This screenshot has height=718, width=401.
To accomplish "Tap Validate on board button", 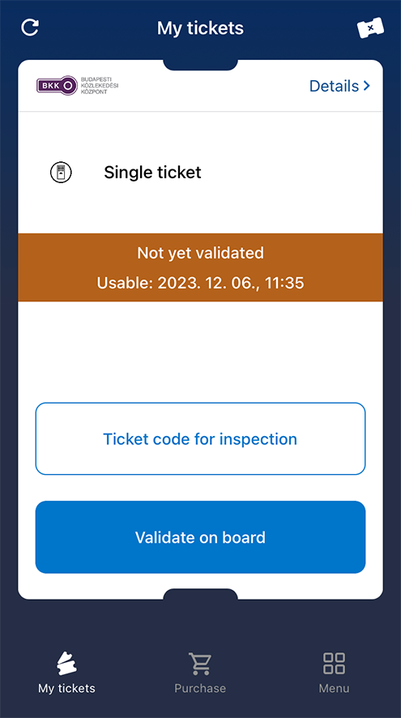I will click(201, 537).
